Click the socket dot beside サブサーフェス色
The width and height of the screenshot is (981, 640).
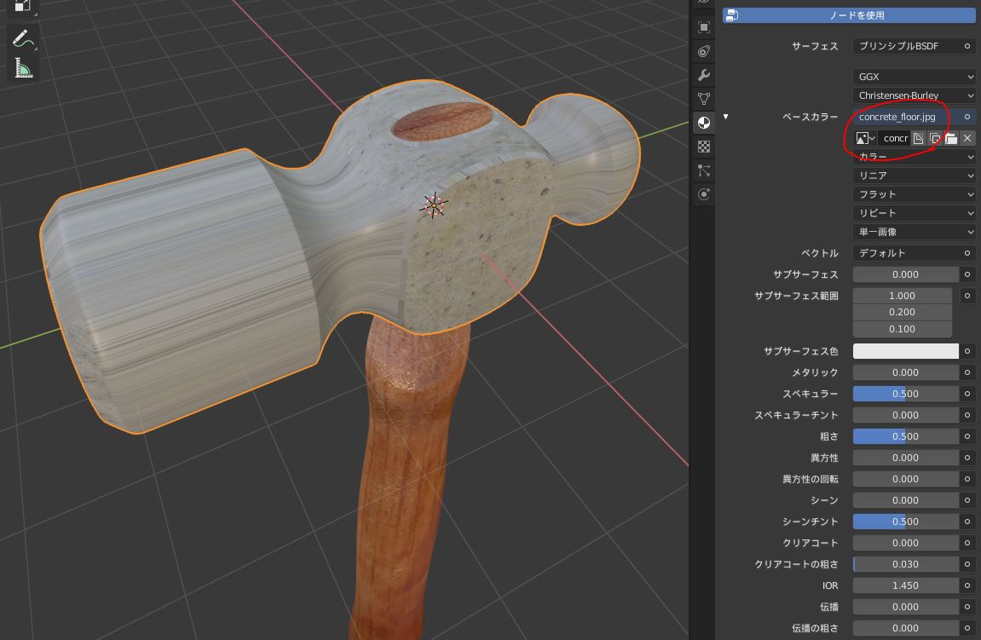coord(967,352)
